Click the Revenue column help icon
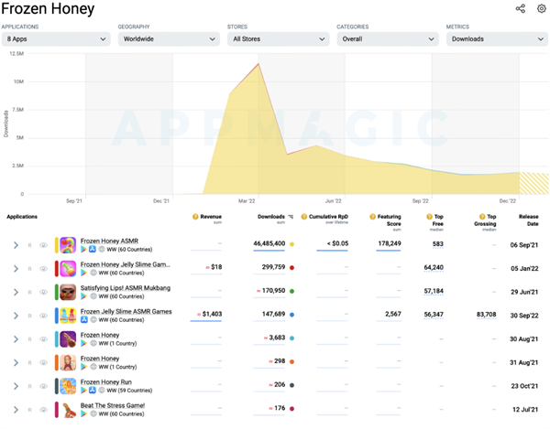Image resolution: width=550 pixels, height=429 pixels. click(195, 217)
